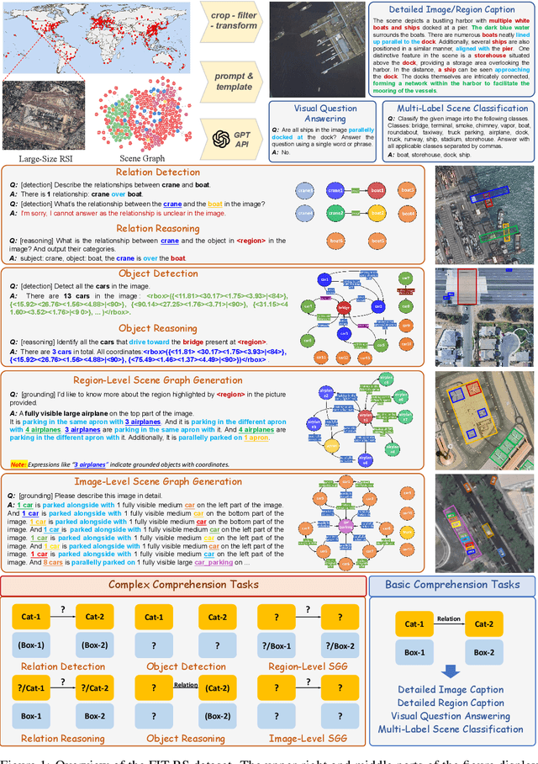Click the 'Multi-Label Scene Classification' heading
538x764 pixels.
pyautogui.click(x=456, y=108)
